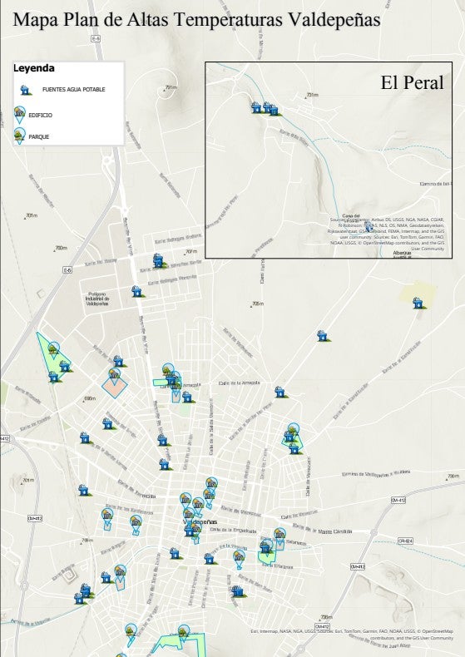This screenshot has height=657, width=465.
Task: Select the fountain icon on the yellow field
Action: (x=418, y=303)
